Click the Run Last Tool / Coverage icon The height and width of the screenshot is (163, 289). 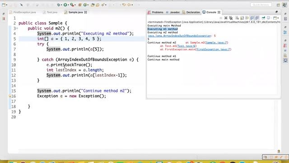[x=72, y=5]
